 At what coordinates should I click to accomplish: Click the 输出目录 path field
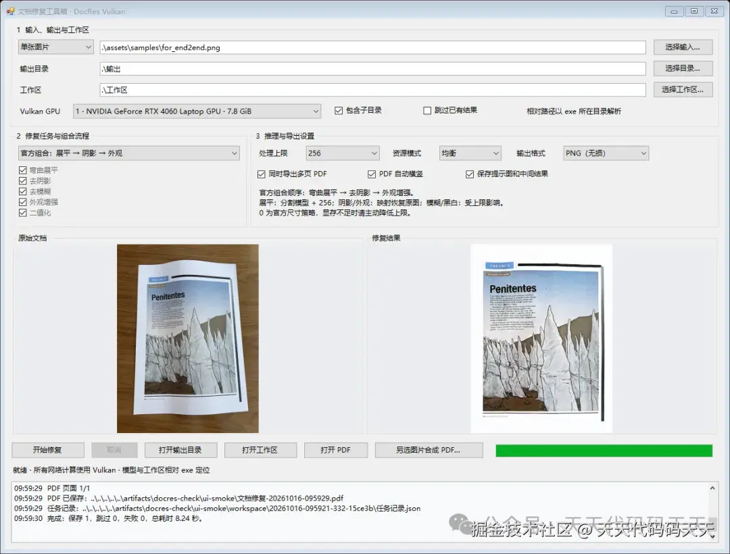(372, 69)
